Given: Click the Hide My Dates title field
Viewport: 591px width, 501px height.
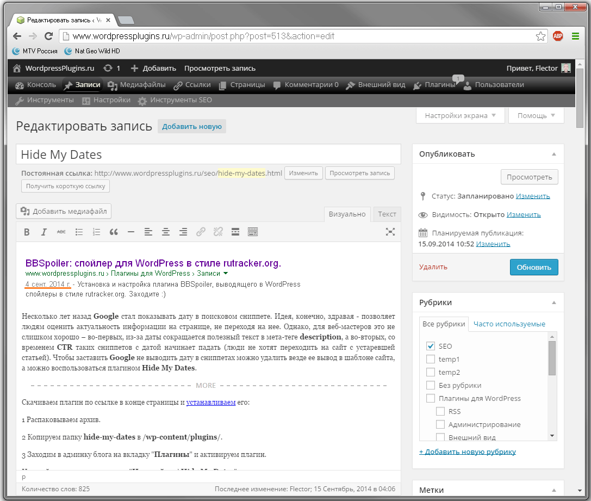Looking at the screenshot, I should pyautogui.click(x=208, y=154).
